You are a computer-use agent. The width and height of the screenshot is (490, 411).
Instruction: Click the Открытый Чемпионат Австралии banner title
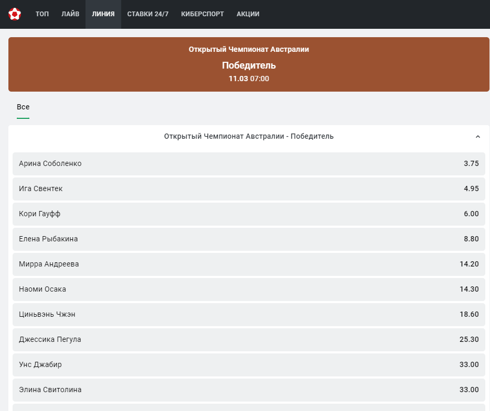click(x=249, y=49)
